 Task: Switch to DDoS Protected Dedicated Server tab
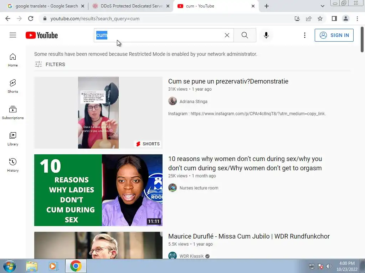[131, 6]
